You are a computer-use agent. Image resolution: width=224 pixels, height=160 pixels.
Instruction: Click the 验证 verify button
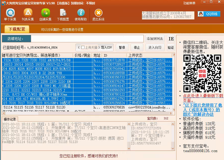pos(171,47)
